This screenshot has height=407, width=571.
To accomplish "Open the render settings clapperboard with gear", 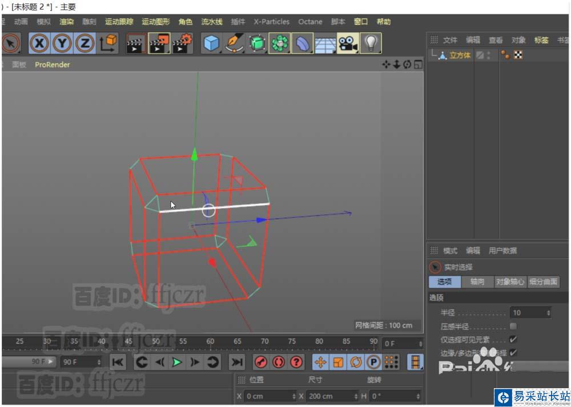I will click(x=183, y=43).
